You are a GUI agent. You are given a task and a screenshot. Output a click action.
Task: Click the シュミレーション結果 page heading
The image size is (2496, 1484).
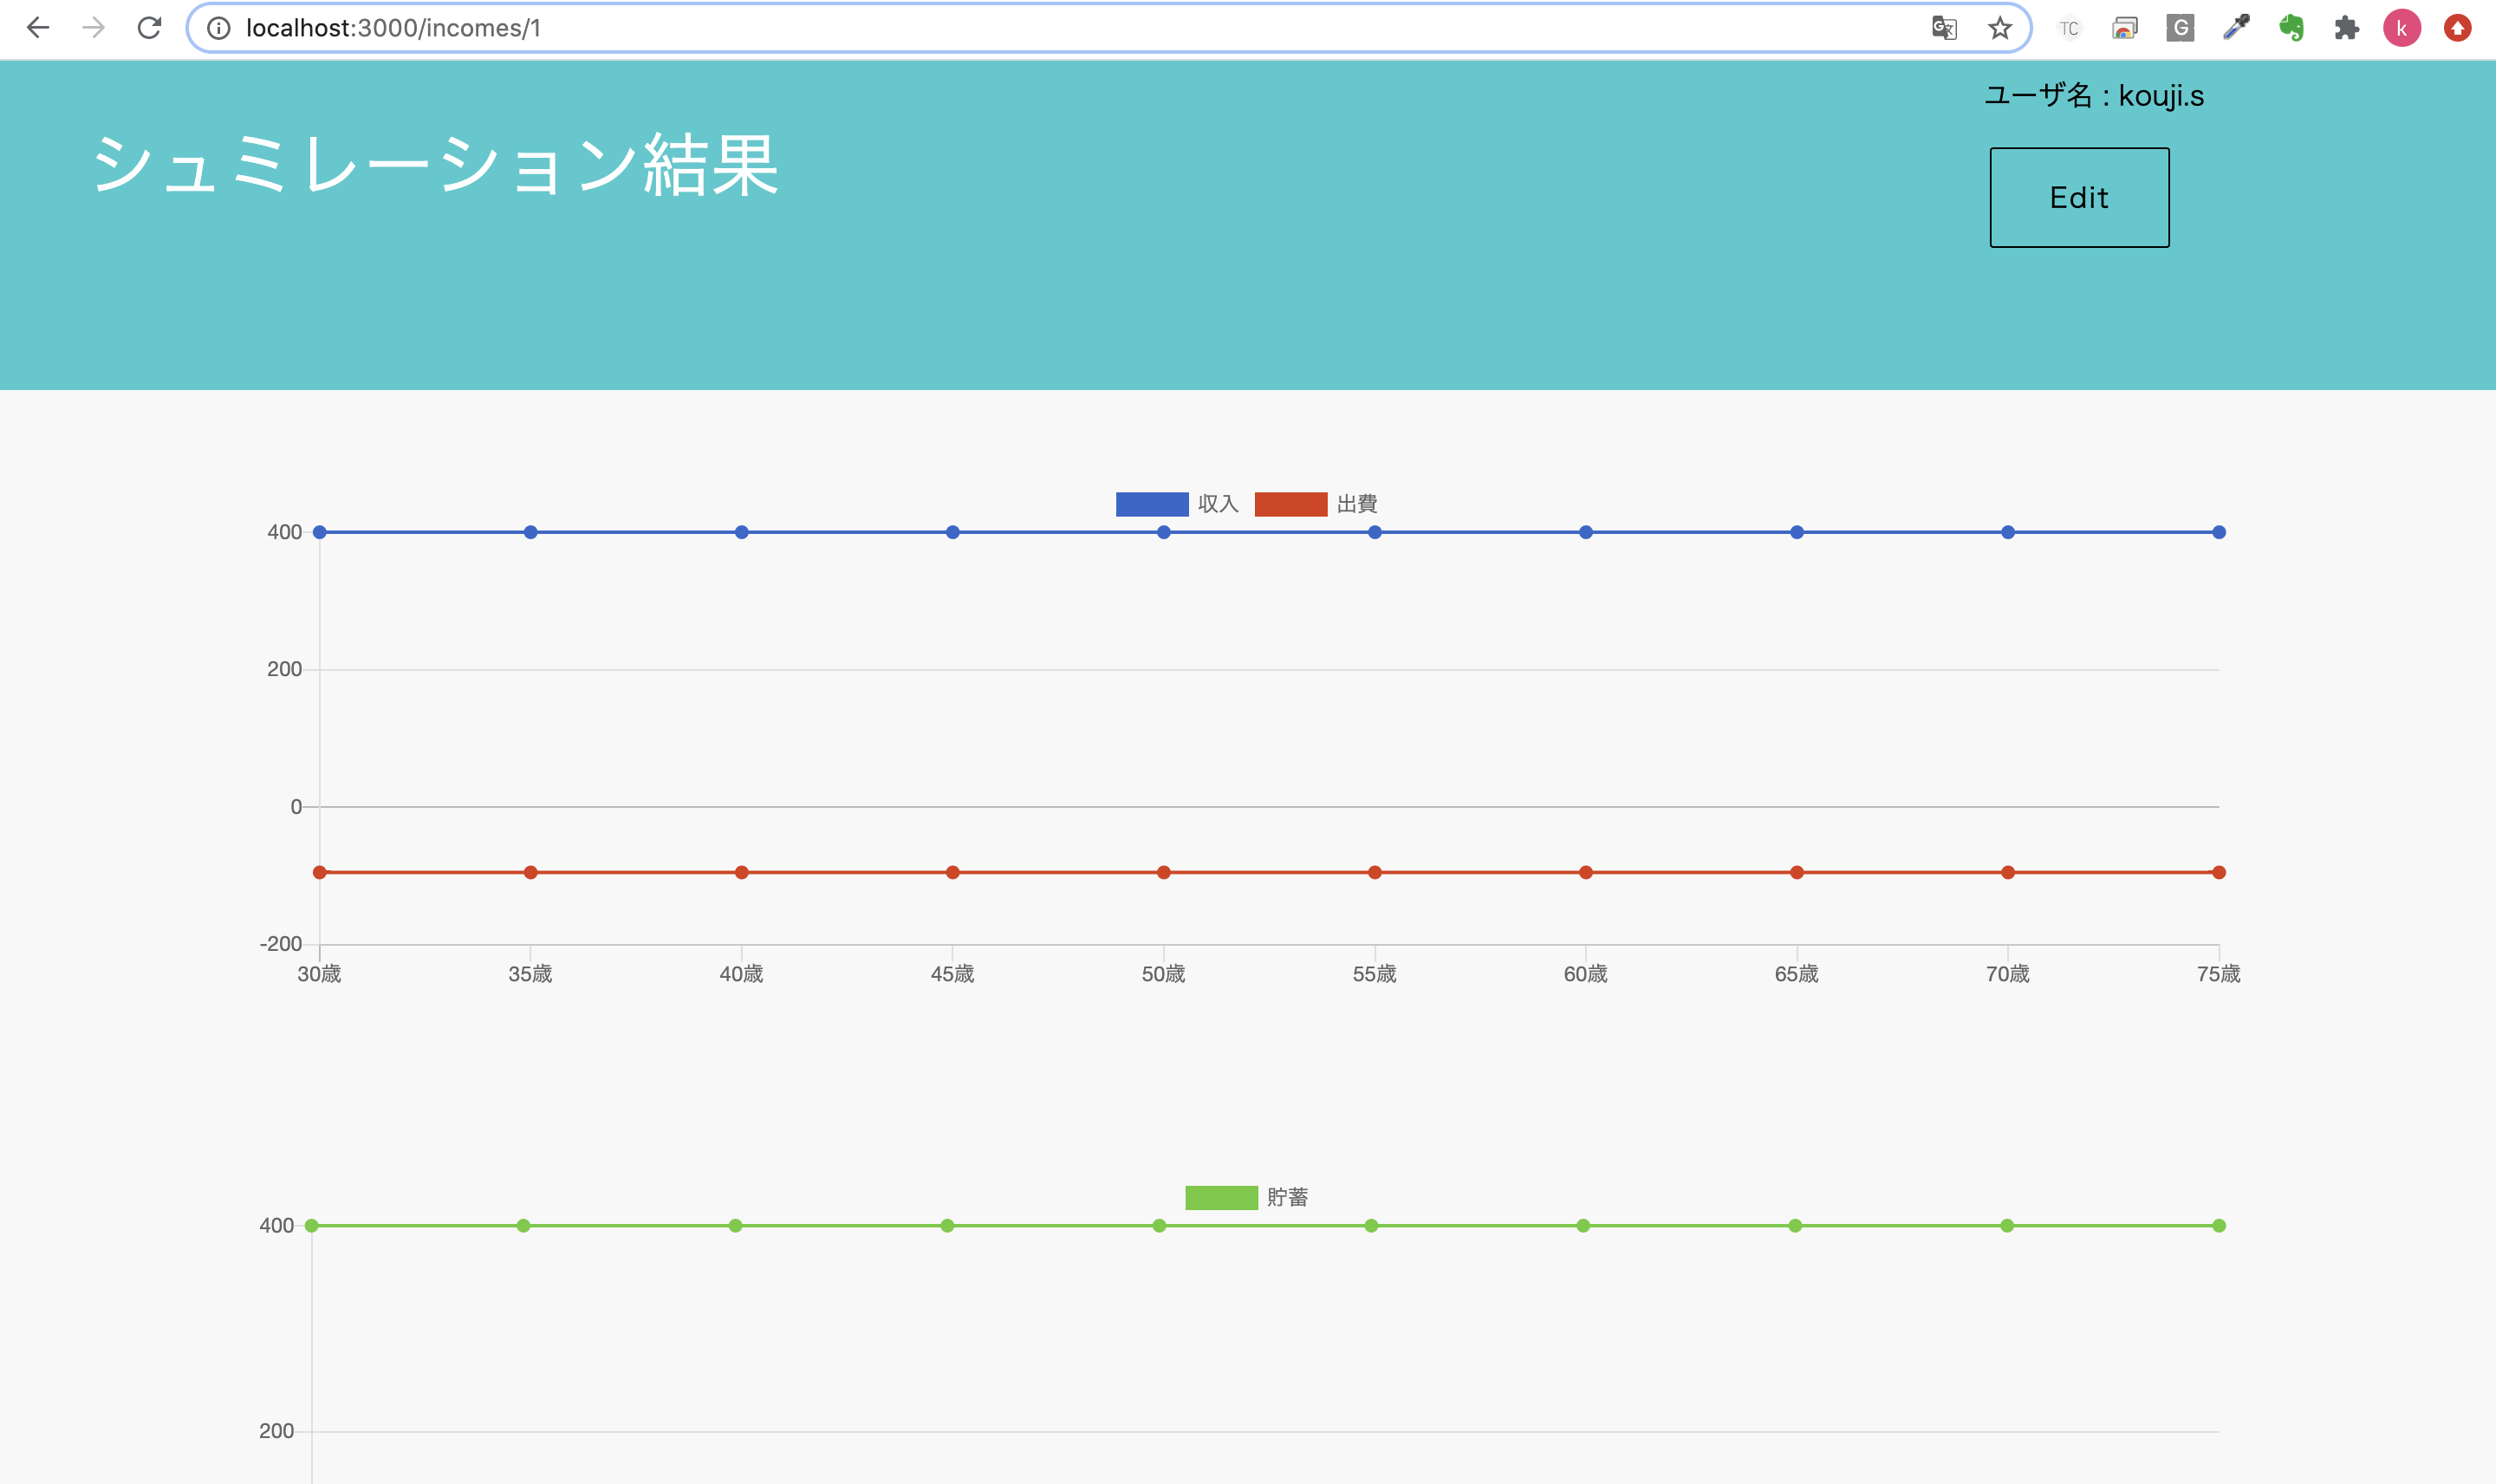(x=435, y=165)
